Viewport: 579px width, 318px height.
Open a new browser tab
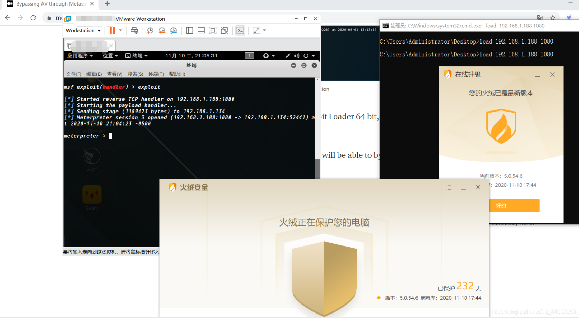coord(107,4)
